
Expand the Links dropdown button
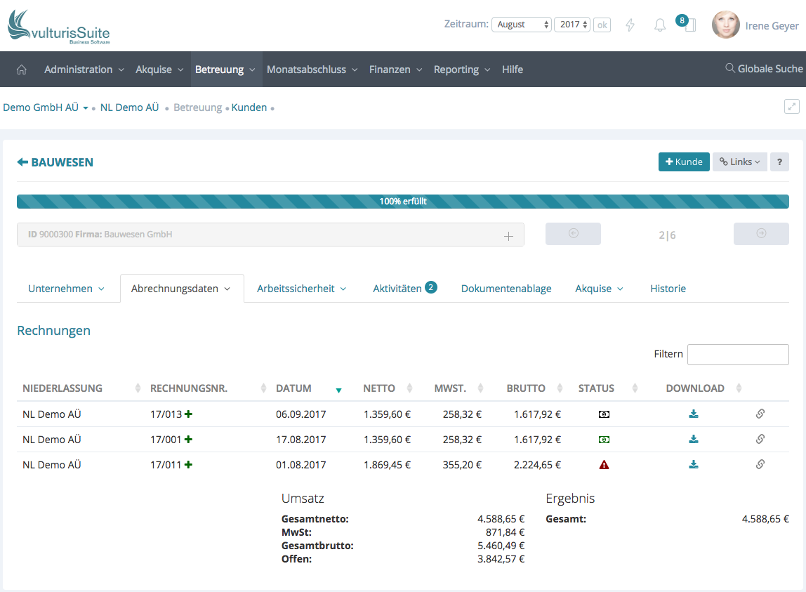coord(739,162)
